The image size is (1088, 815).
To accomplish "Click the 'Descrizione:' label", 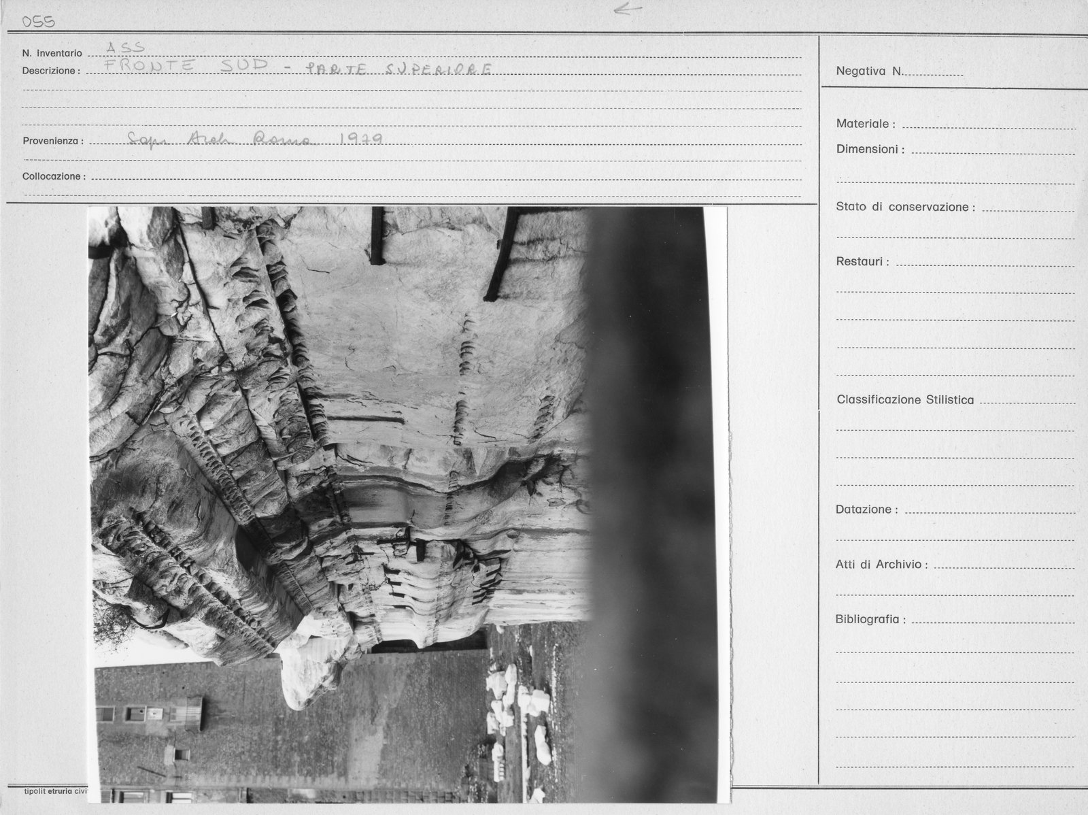I will 51,71.
